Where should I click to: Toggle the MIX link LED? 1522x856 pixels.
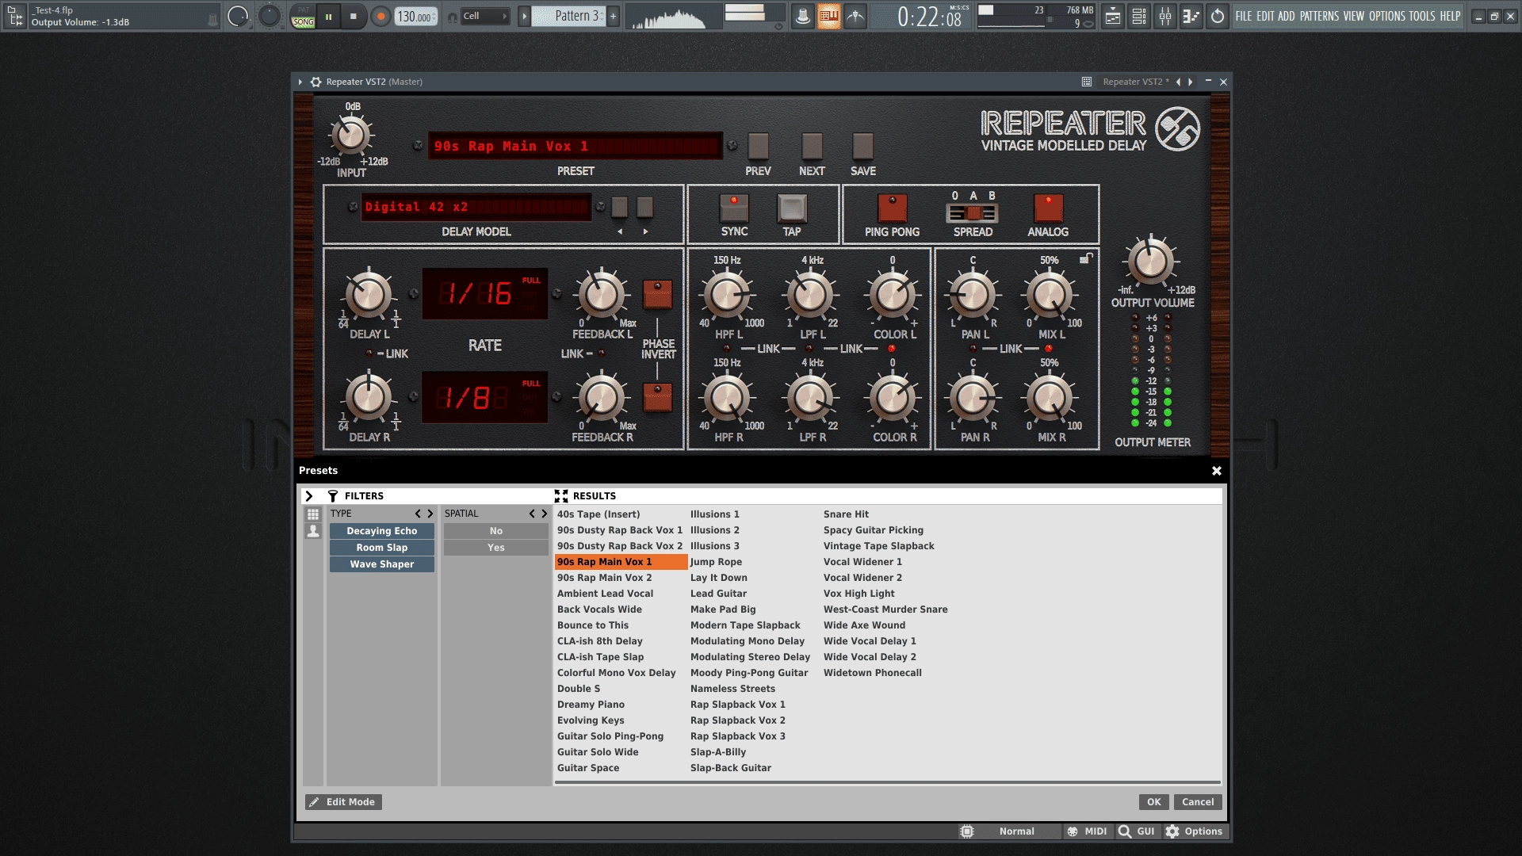point(1049,349)
